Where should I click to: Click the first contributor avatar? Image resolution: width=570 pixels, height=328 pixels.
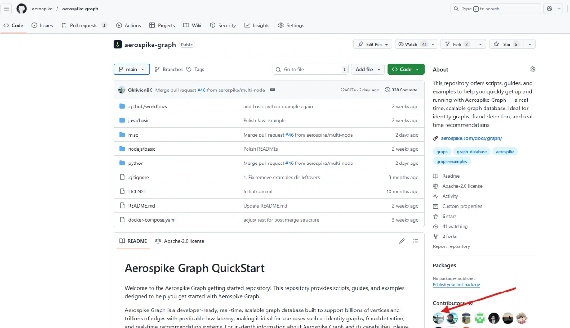[x=438, y=318]
